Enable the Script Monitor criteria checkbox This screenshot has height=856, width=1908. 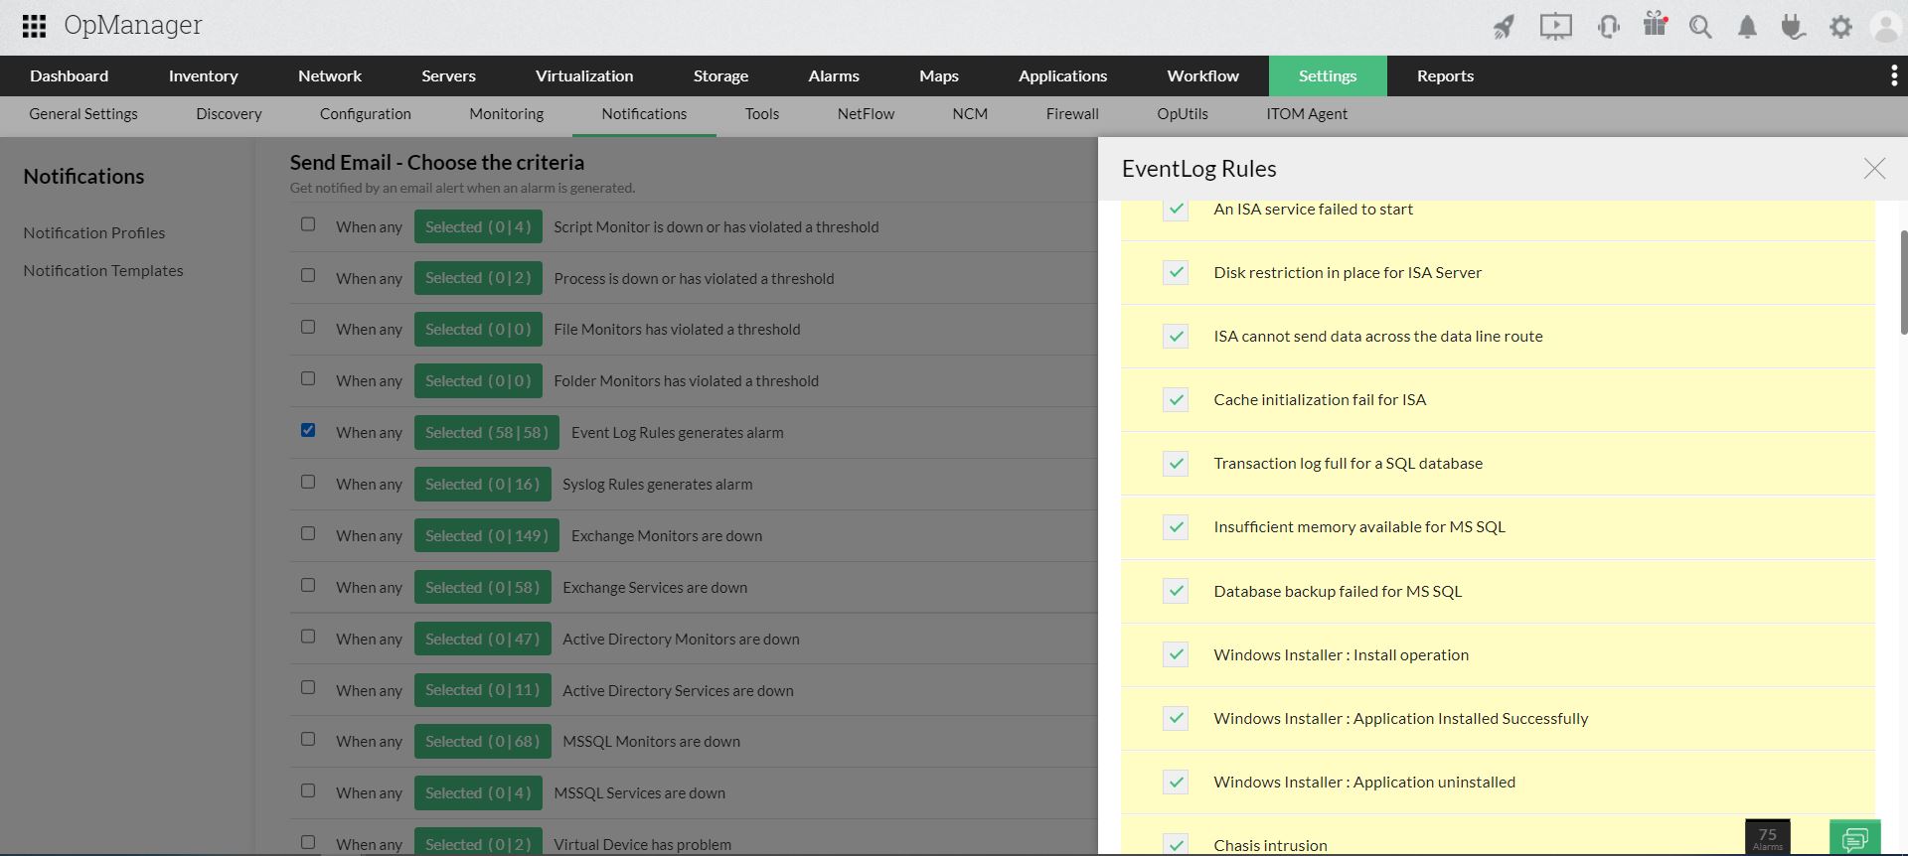tap(308, 224)
